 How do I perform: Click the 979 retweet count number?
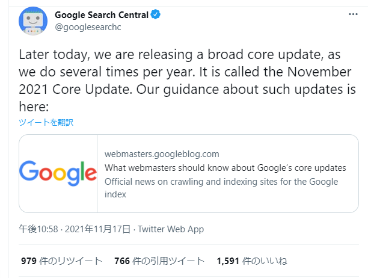click(x=29, y=261)
